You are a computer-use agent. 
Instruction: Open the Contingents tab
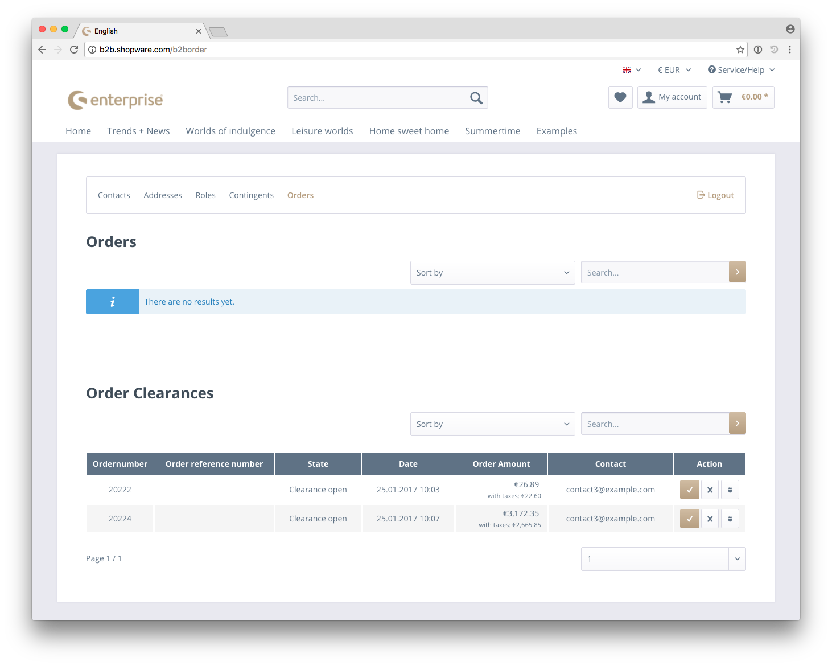point(251,195)
